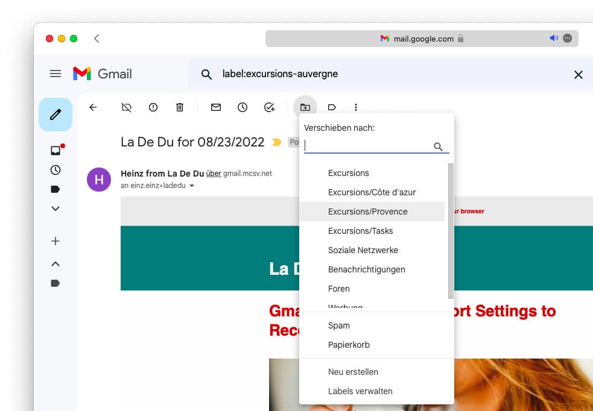Viewport: 593px width, 411px height.
Task: Click the teal La De Du banner
Action: [x=357, y=258]
